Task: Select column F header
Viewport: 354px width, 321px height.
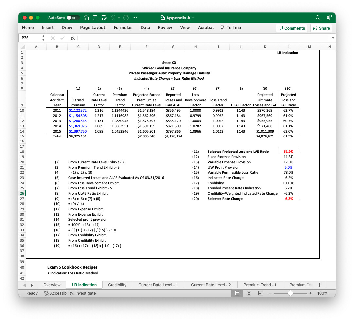Action: (x=147, y=47)
